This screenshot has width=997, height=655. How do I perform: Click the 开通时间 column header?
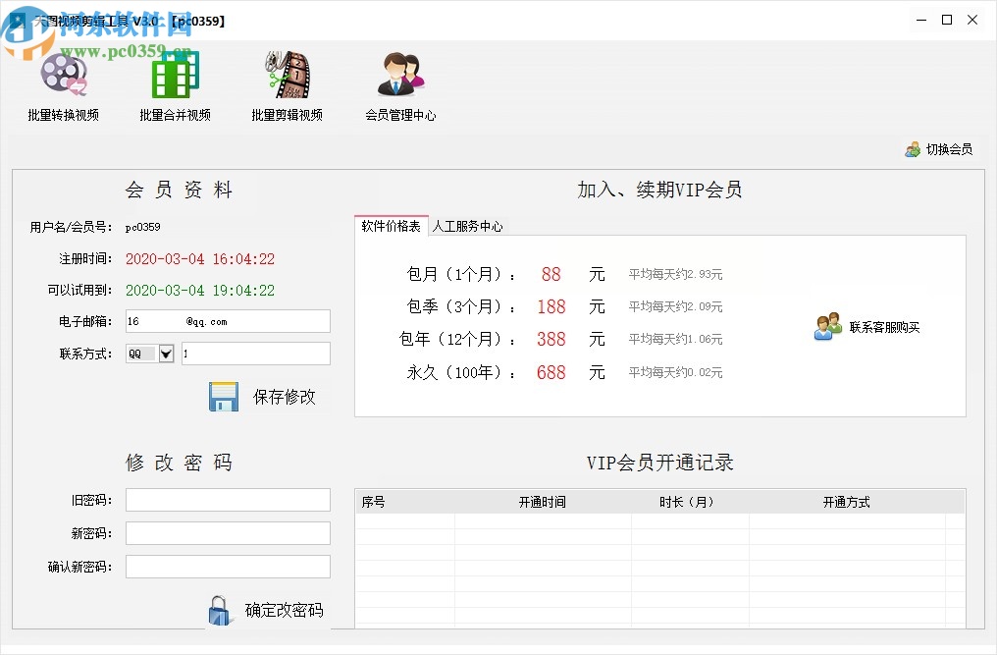click(543, 502)
